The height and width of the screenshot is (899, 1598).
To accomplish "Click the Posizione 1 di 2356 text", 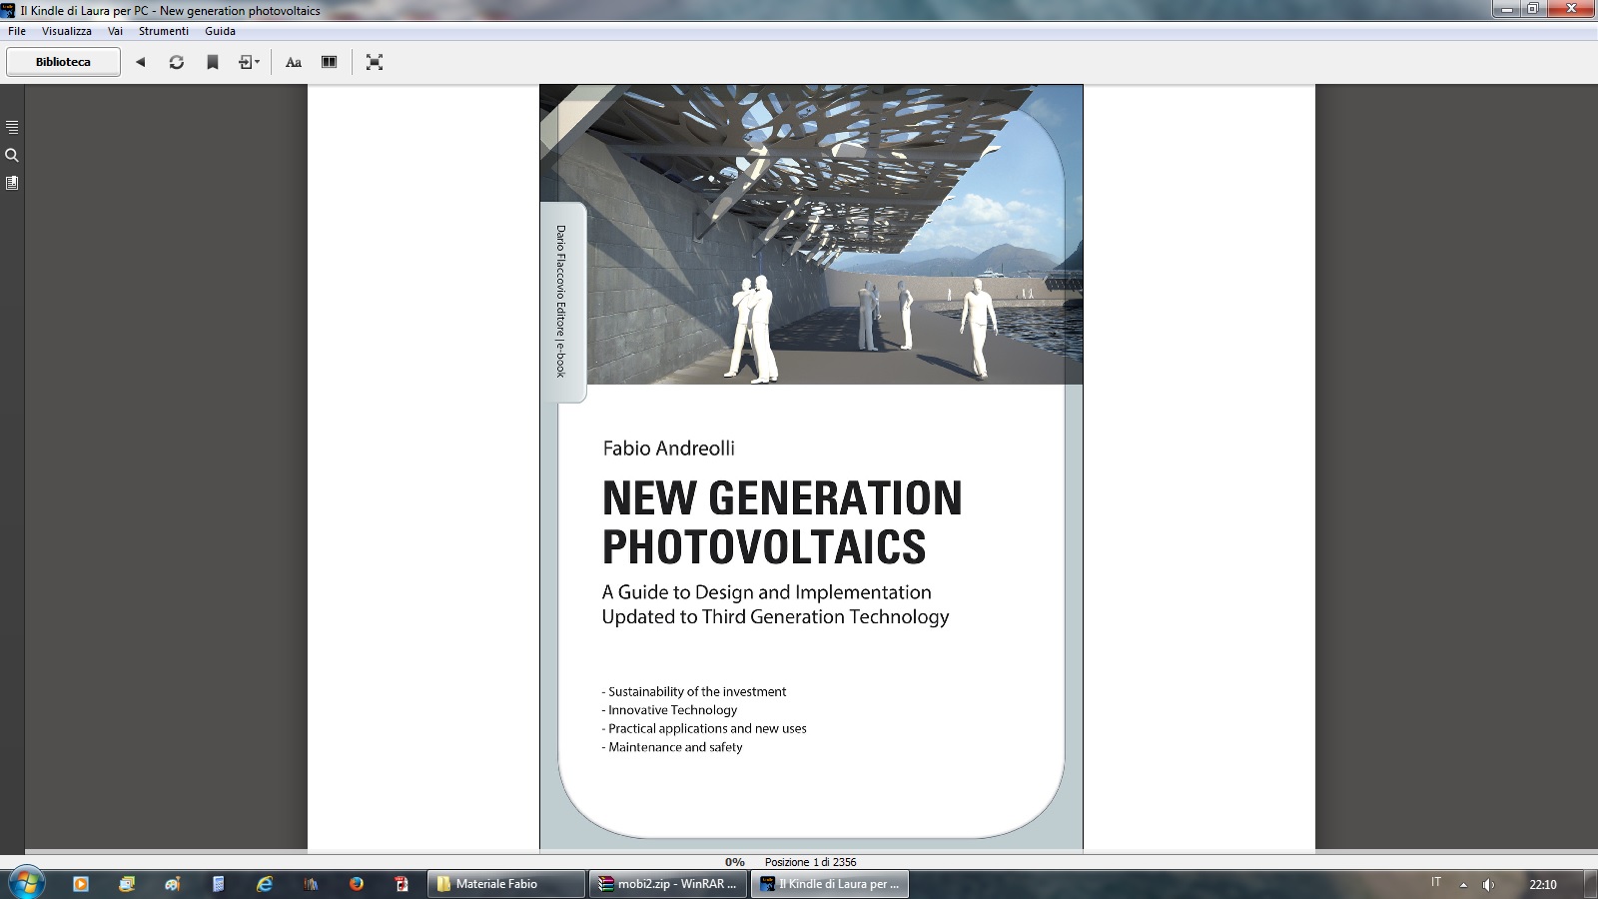I will click(x=810, y=862).
